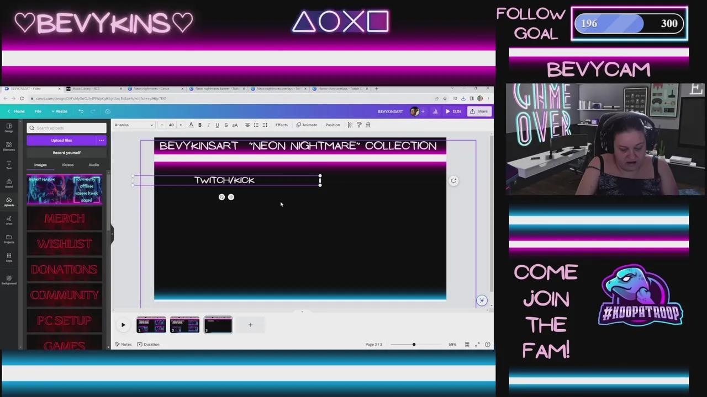Switch to the Audio uploads tab
Image resolution: width=707 pixels, height=397 pixels.
94,165
